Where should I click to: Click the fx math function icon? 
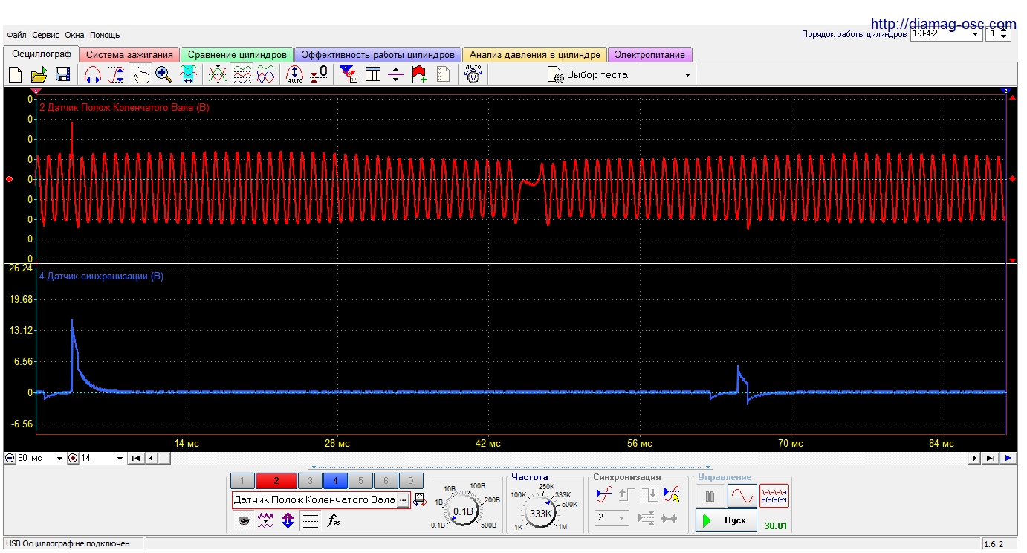tap(334, 521)
